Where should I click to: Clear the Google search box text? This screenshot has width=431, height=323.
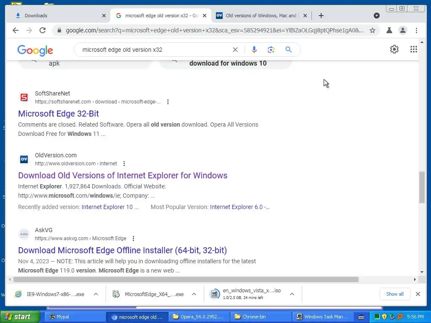[x=235, y=50]
